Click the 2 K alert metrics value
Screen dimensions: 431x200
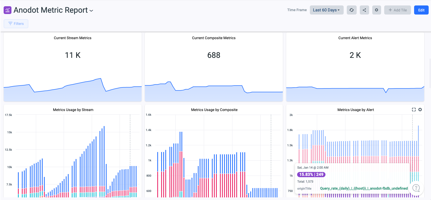point(355,55)
